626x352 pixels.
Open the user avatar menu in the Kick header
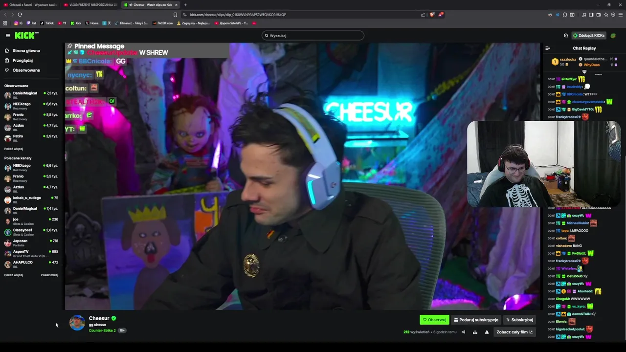pos(613,35)
